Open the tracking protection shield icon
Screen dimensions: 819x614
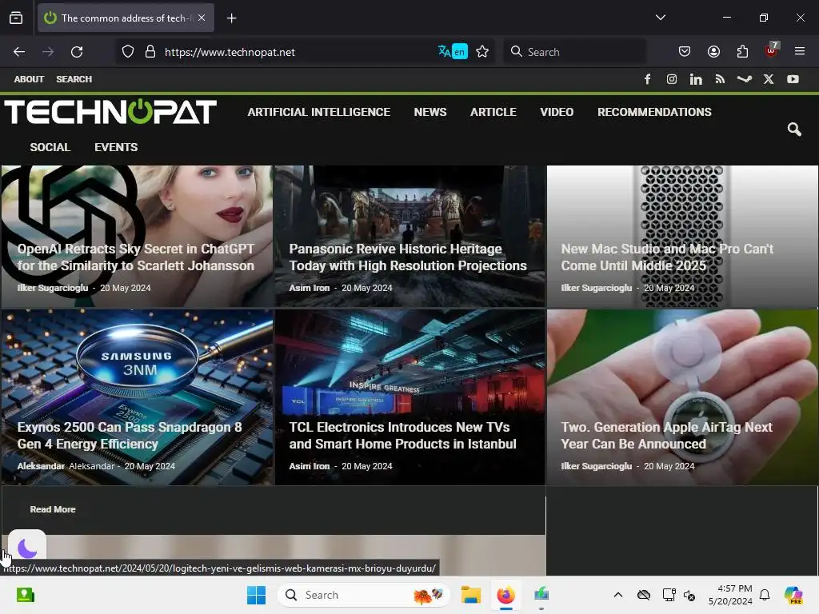(128, 52)
